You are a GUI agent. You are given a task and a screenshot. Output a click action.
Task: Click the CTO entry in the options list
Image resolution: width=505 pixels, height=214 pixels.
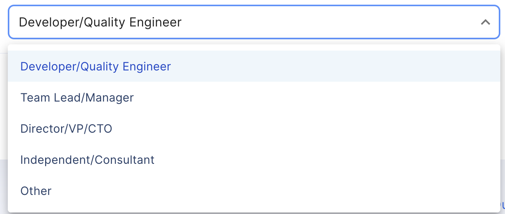point(66,128)
